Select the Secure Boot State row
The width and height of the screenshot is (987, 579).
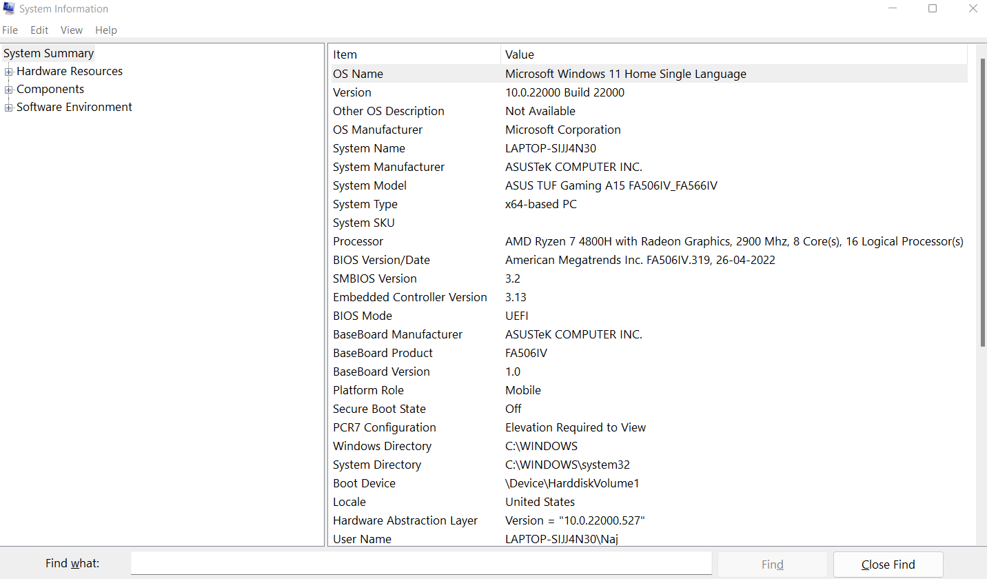click(x=649, y=409)
